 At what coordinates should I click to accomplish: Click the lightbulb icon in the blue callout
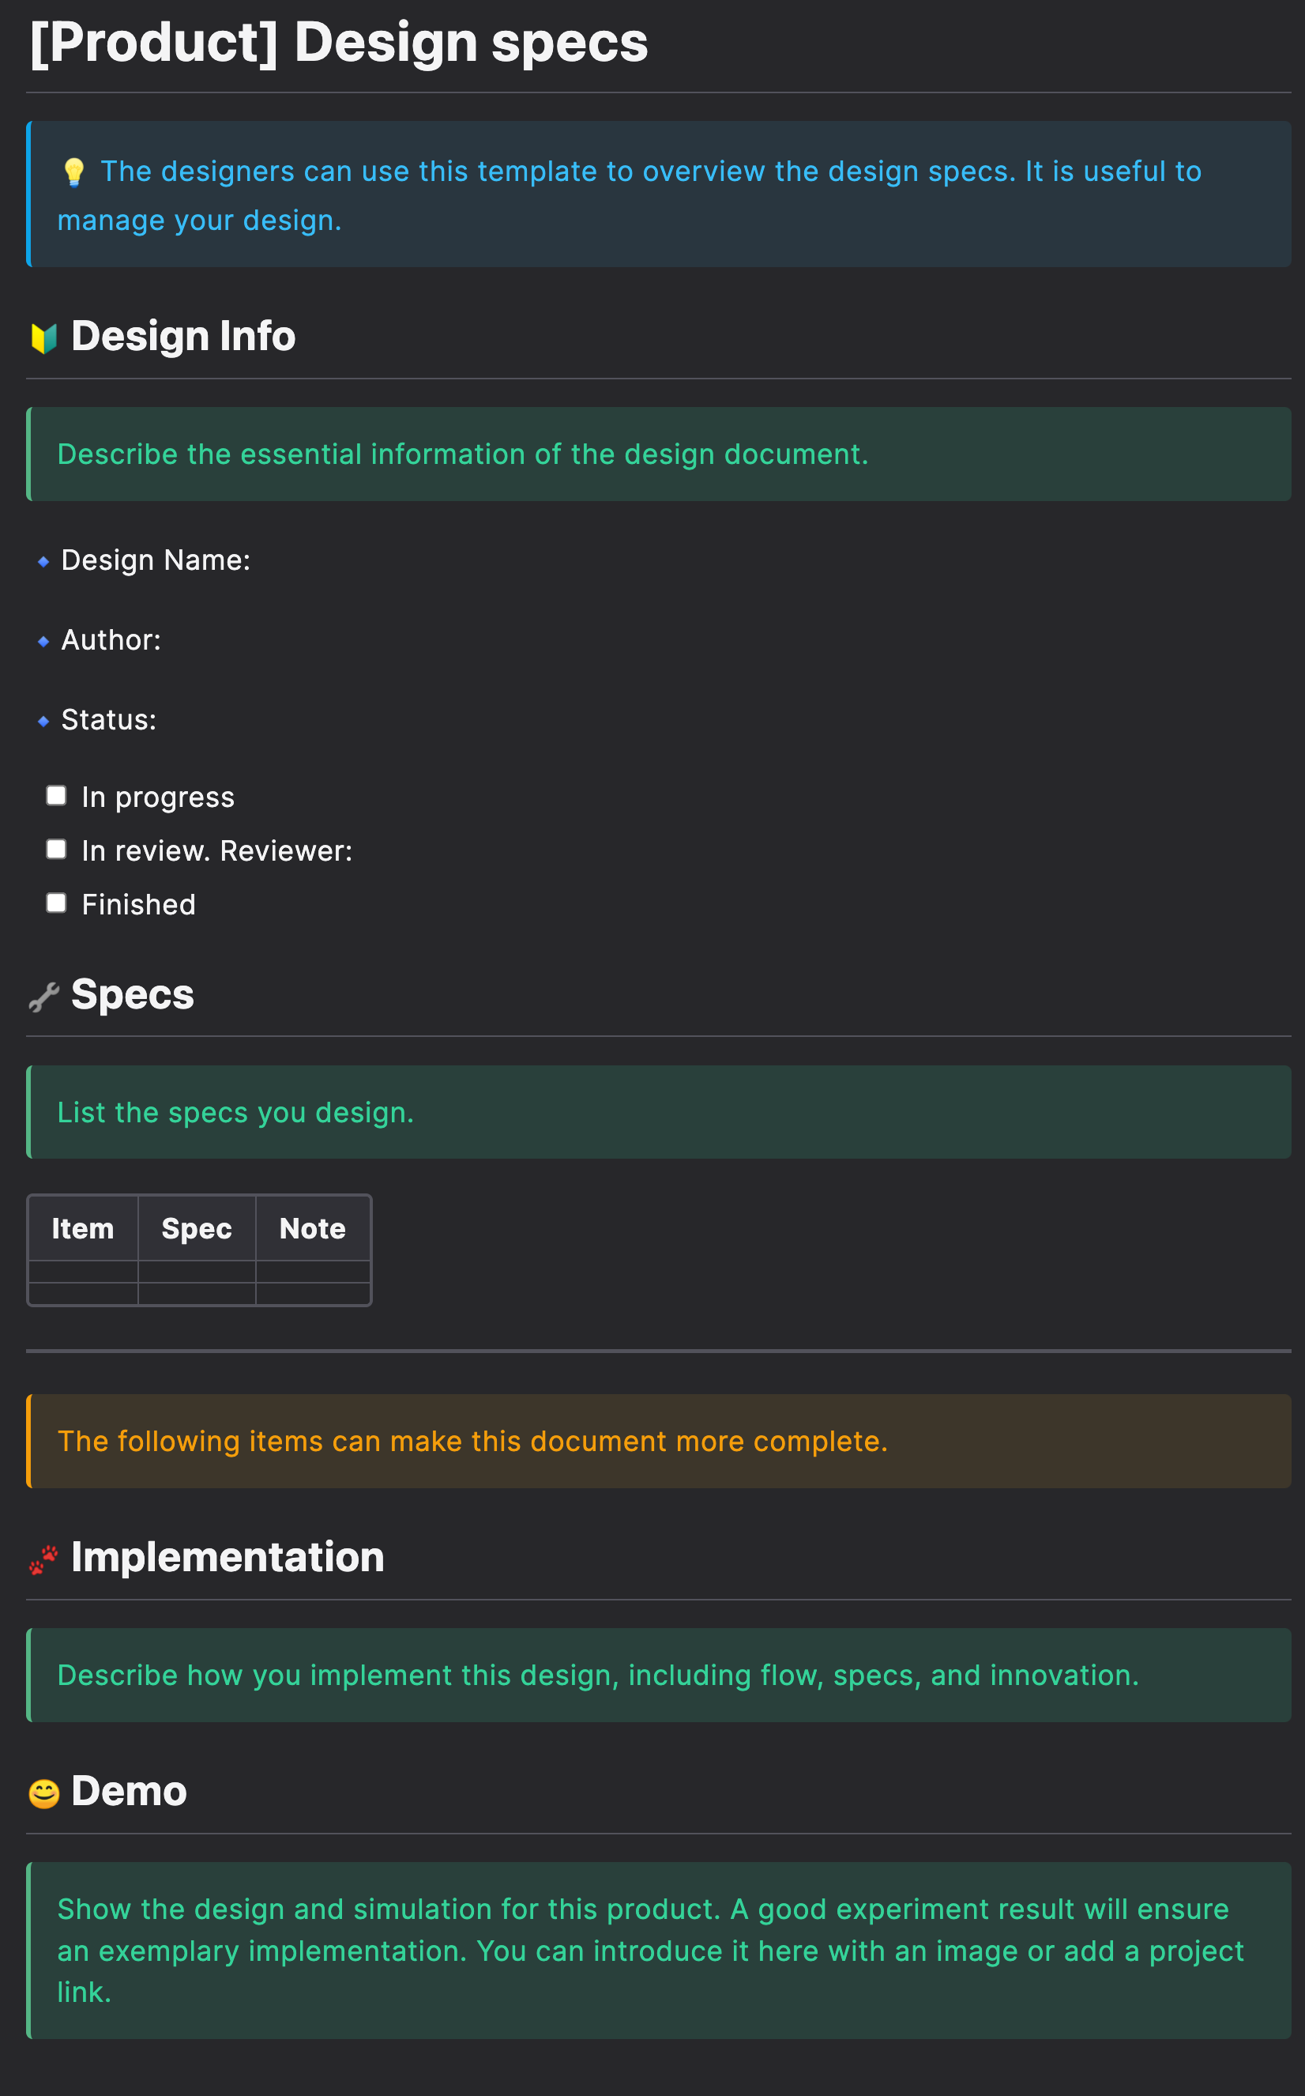coord(73,172)
